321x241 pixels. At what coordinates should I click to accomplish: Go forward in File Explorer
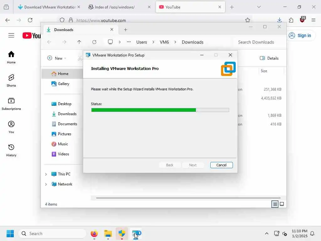coord(64,42)
